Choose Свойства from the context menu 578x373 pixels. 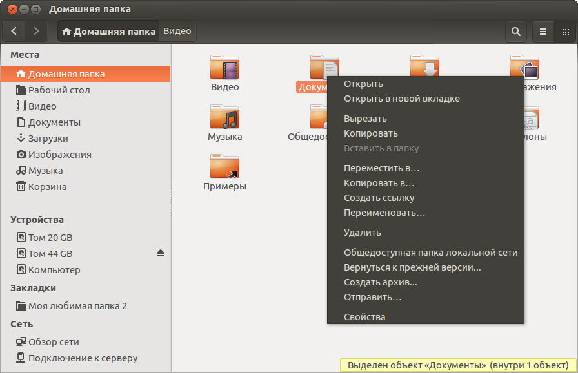[364, 317]
